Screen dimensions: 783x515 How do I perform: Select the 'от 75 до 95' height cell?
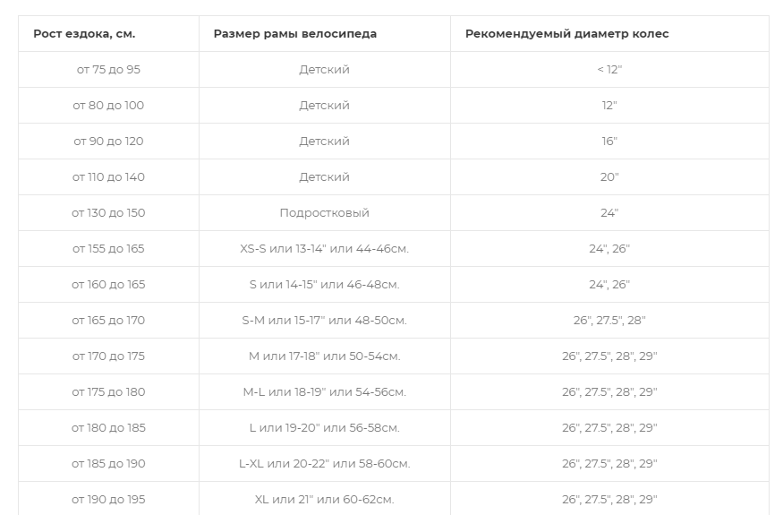(108, 70)
